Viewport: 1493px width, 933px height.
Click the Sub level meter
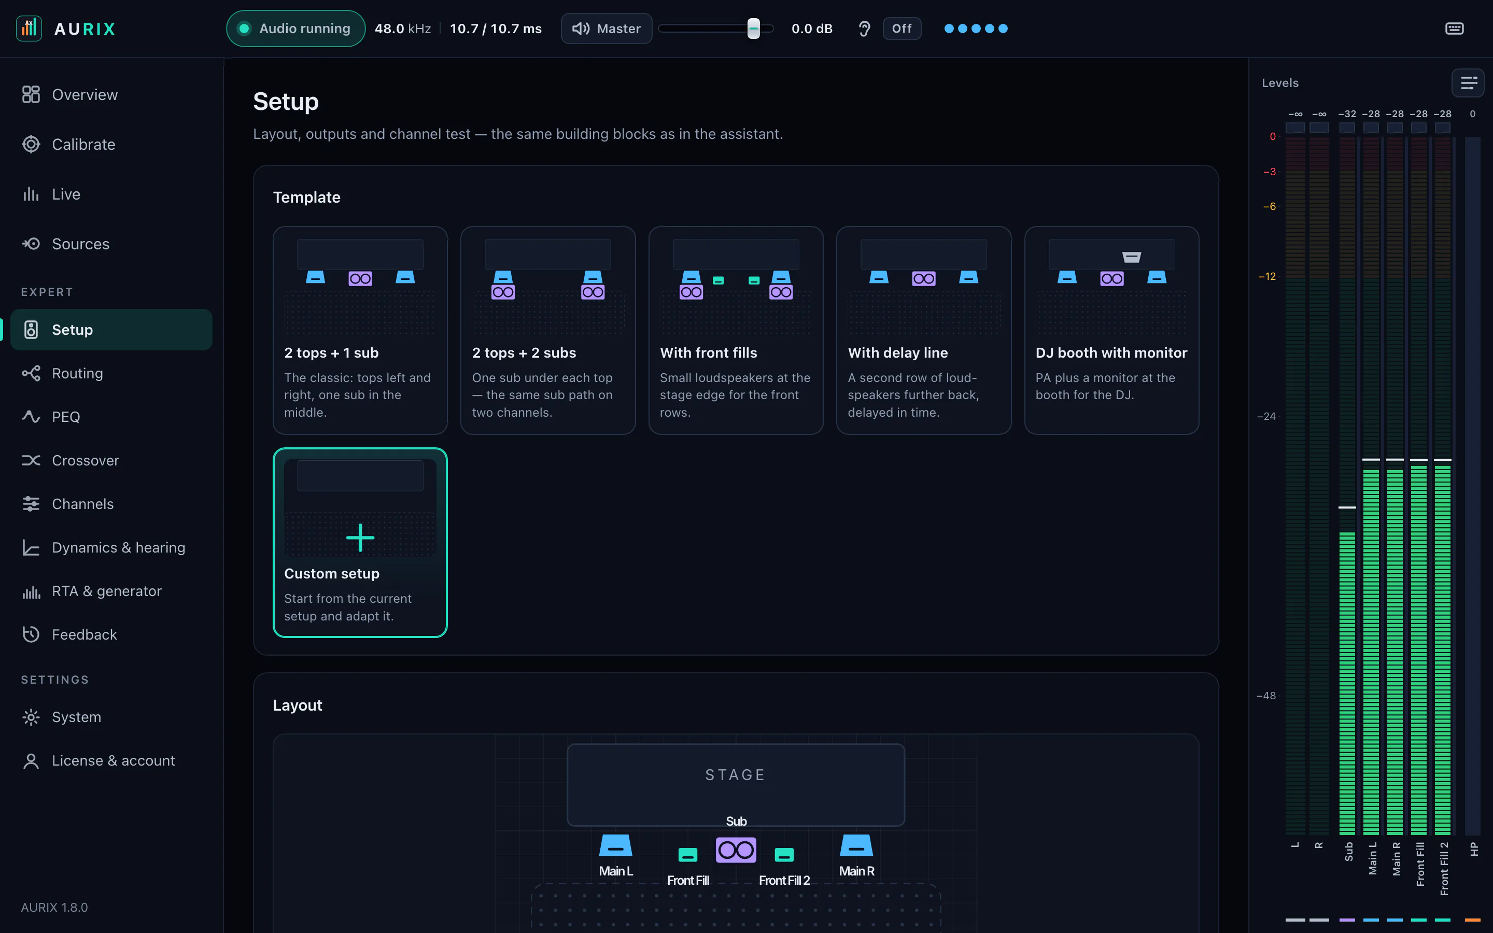point(1347,486)
